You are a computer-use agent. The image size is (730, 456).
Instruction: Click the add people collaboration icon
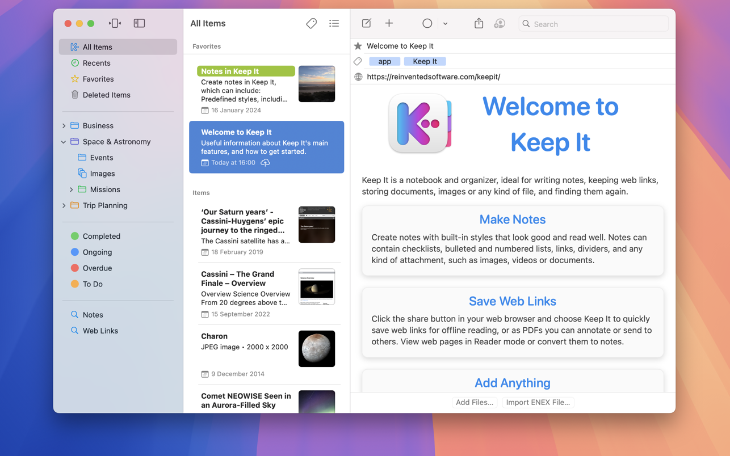500,23
